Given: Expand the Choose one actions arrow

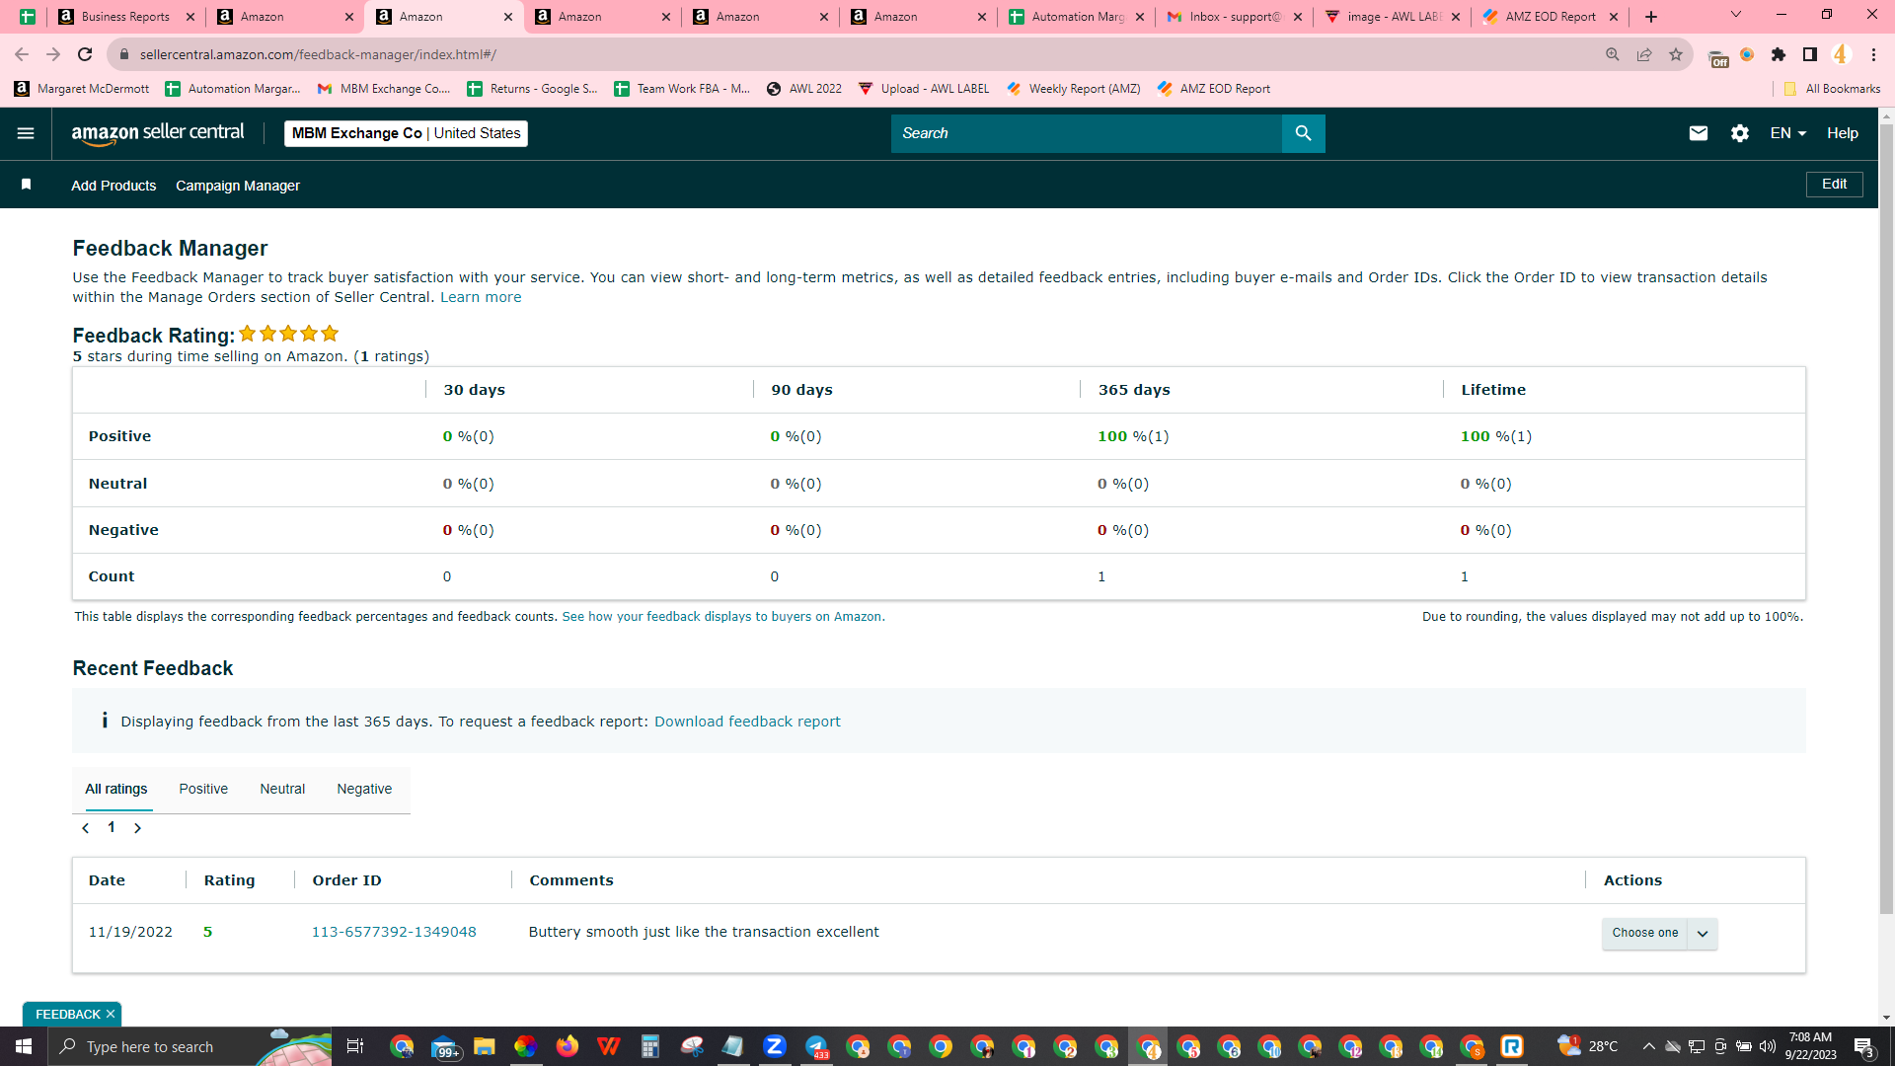Looking at the screenshot, I should click(x=1703, y=934).
